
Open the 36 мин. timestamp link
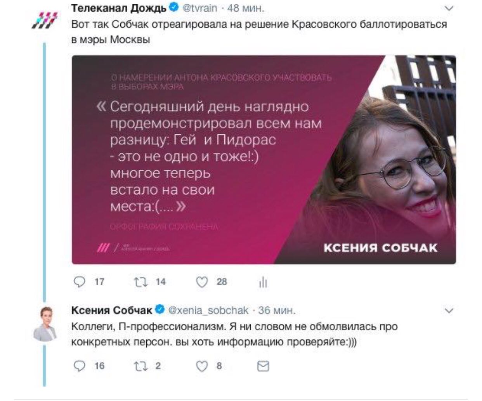(x=277, y=311)
